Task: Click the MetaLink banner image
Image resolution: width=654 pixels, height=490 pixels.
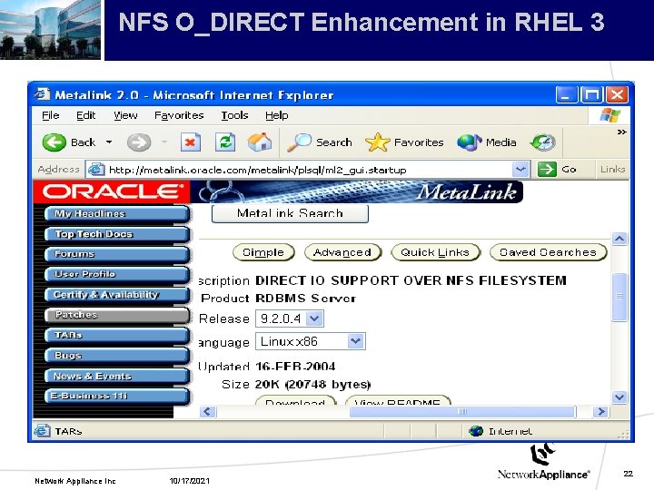Action: (x=357, y=191)
